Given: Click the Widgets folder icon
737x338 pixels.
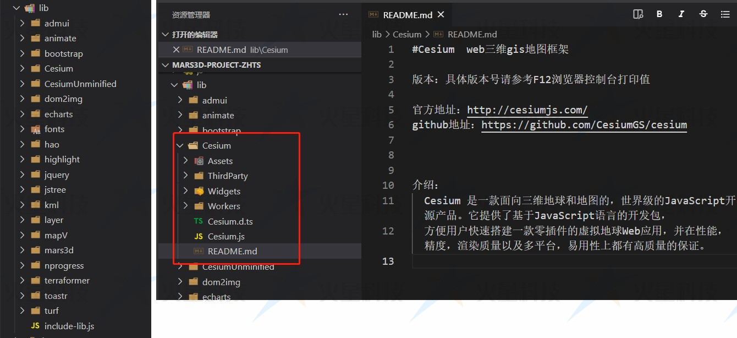Looking at the screenshot, I should [x=199, y=191].
